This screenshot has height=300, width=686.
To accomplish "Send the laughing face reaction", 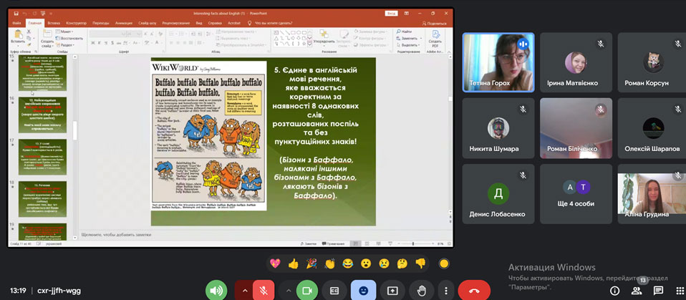I will tap(348, 263).
